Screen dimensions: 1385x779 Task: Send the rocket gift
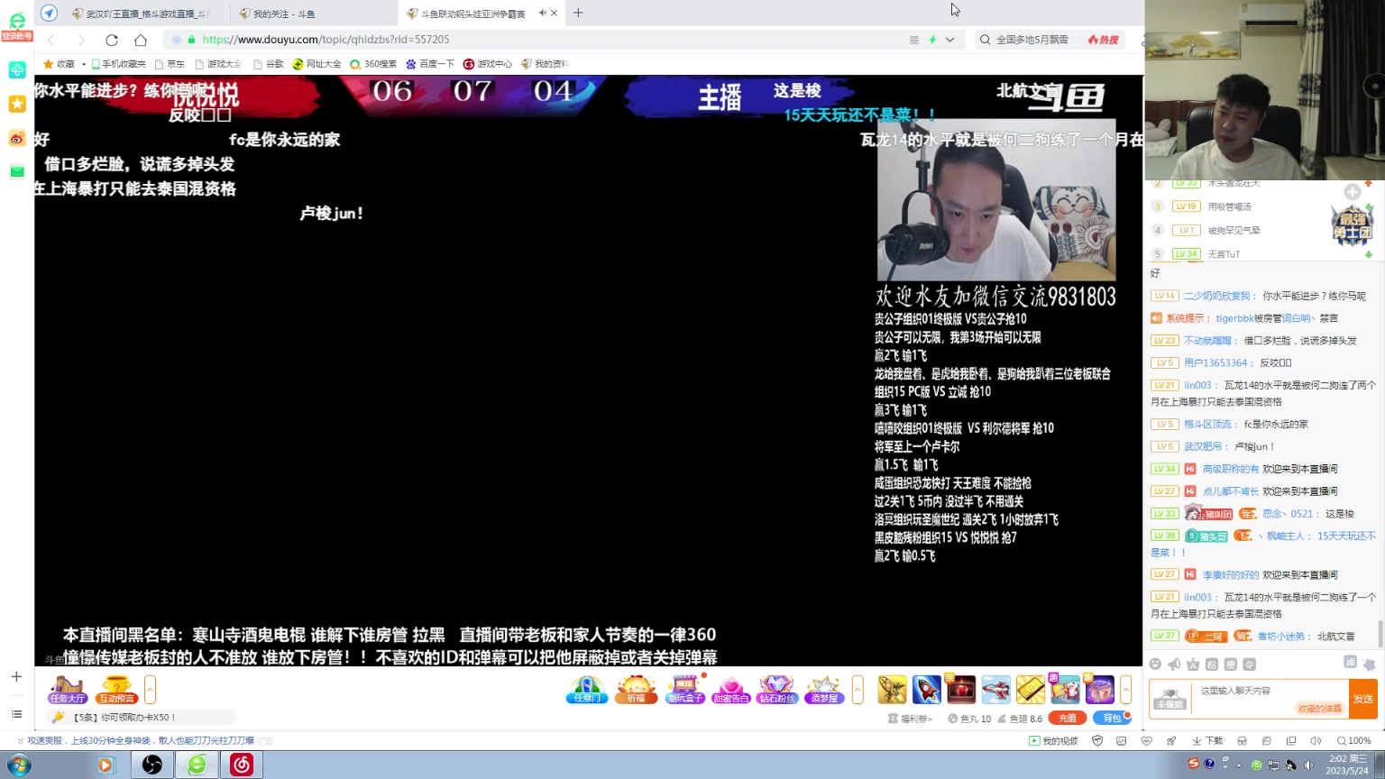pyautogui.click(x=926, y=690)
